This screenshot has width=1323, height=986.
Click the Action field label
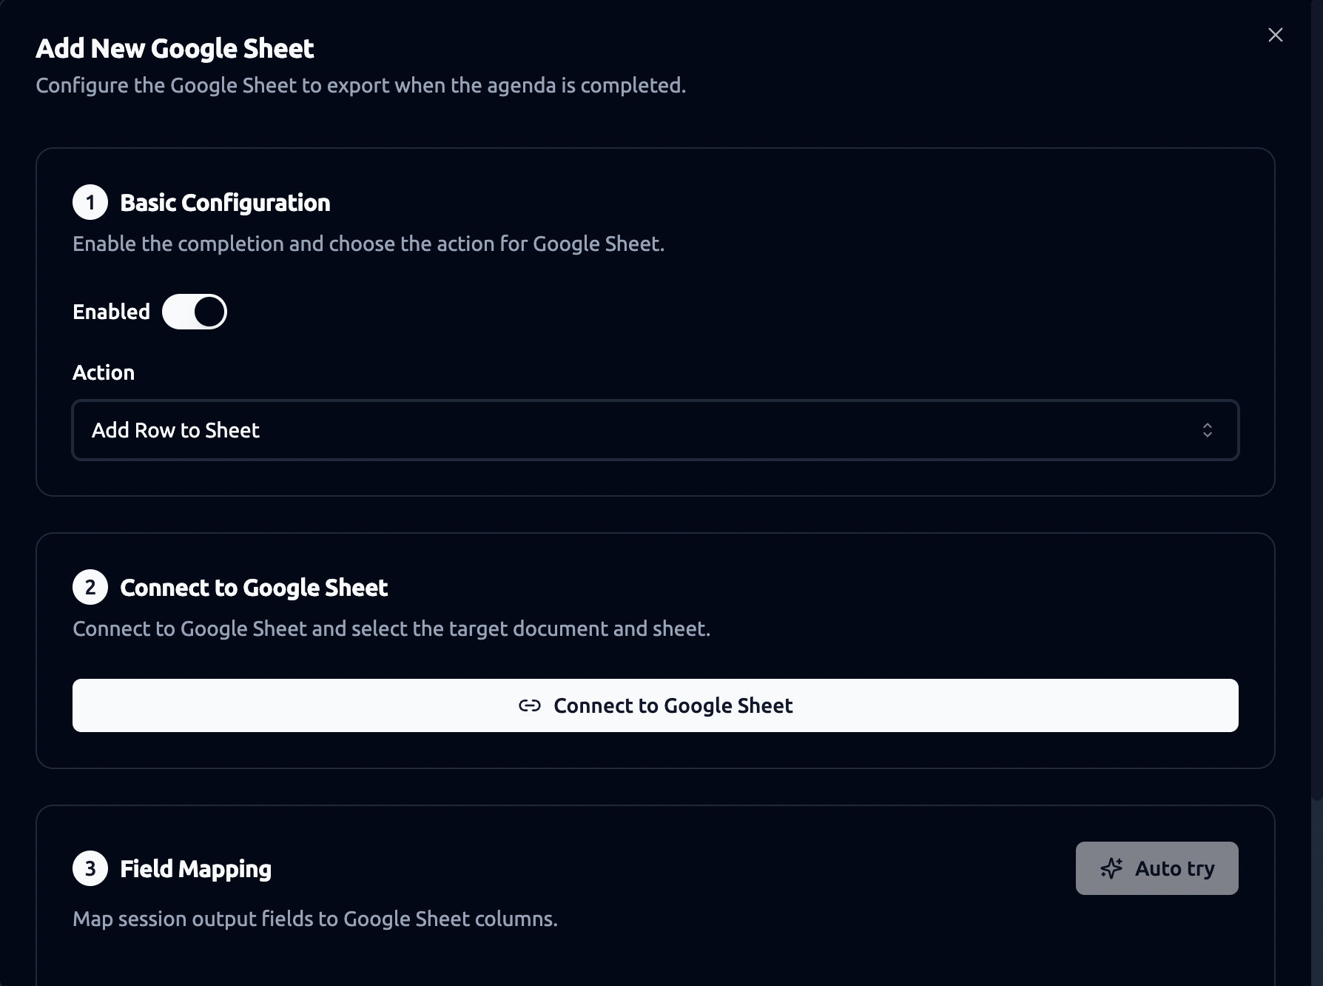104,372
